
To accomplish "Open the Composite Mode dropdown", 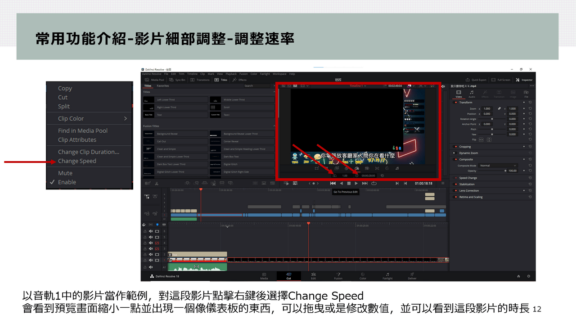I will tap(498, 166).
